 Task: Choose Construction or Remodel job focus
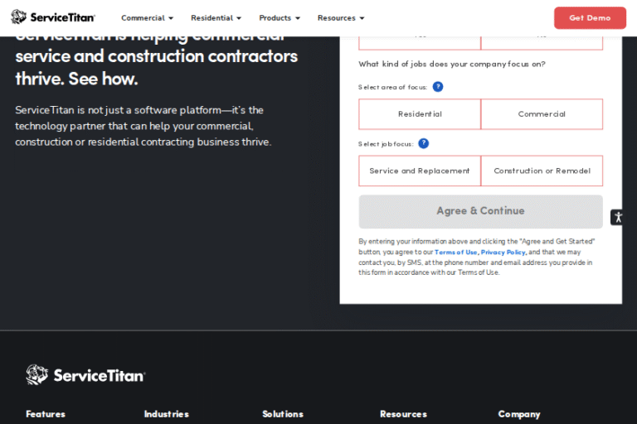point(542,171)
